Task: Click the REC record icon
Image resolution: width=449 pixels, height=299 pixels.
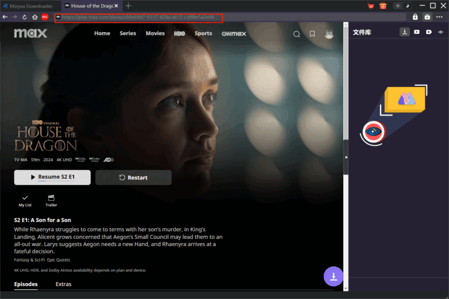Action: click(x=44, y=17)
